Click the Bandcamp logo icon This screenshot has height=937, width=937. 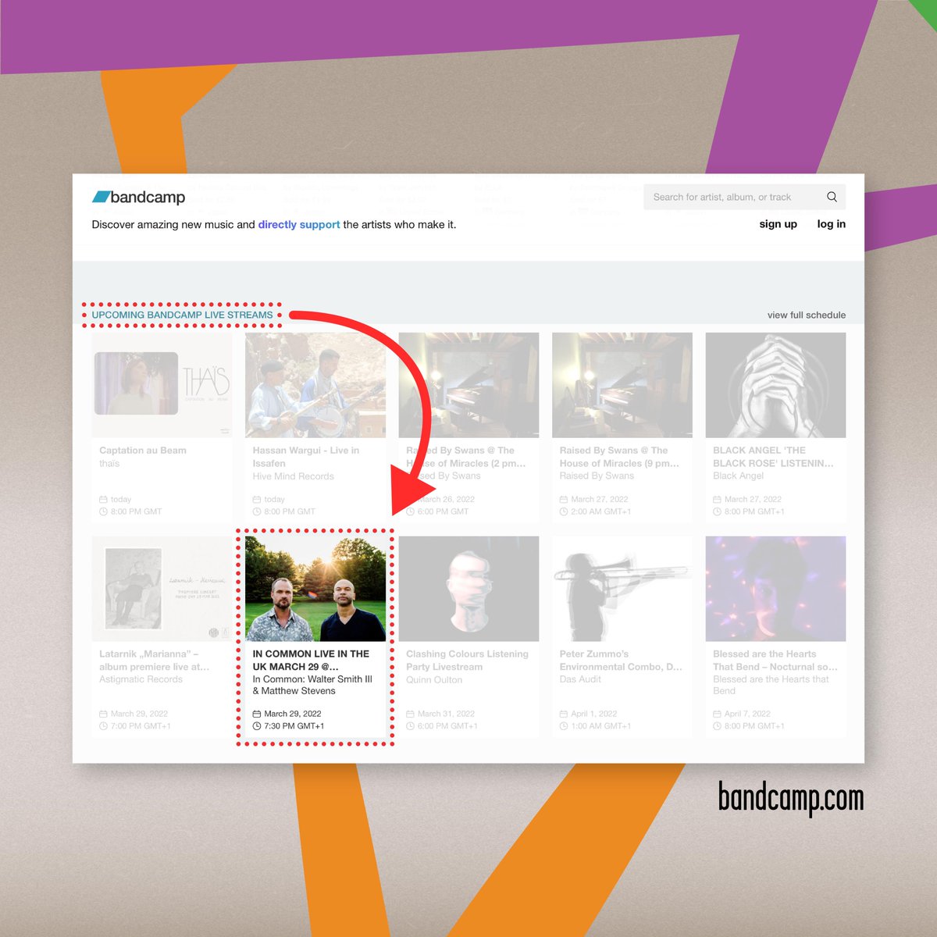102,198
